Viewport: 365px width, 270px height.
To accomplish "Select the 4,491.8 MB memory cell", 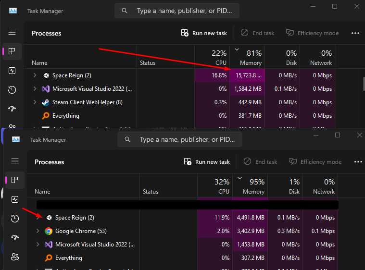I will pos(250,218).
